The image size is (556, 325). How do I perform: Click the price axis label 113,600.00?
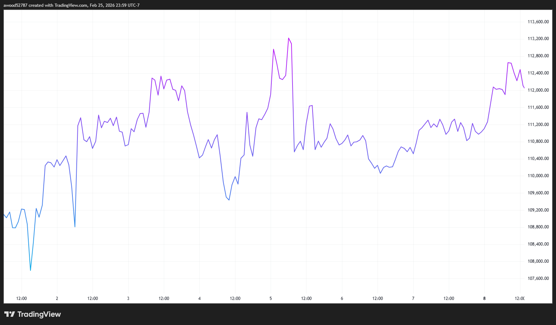tap(538, 21)
